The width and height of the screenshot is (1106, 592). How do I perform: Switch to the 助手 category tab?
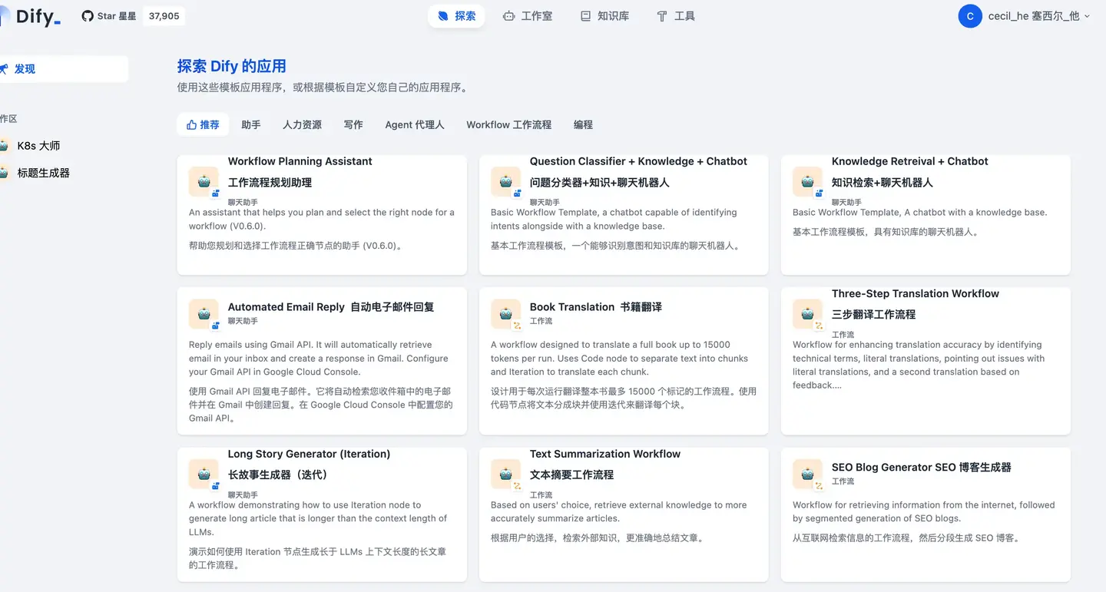click(251, 124)
